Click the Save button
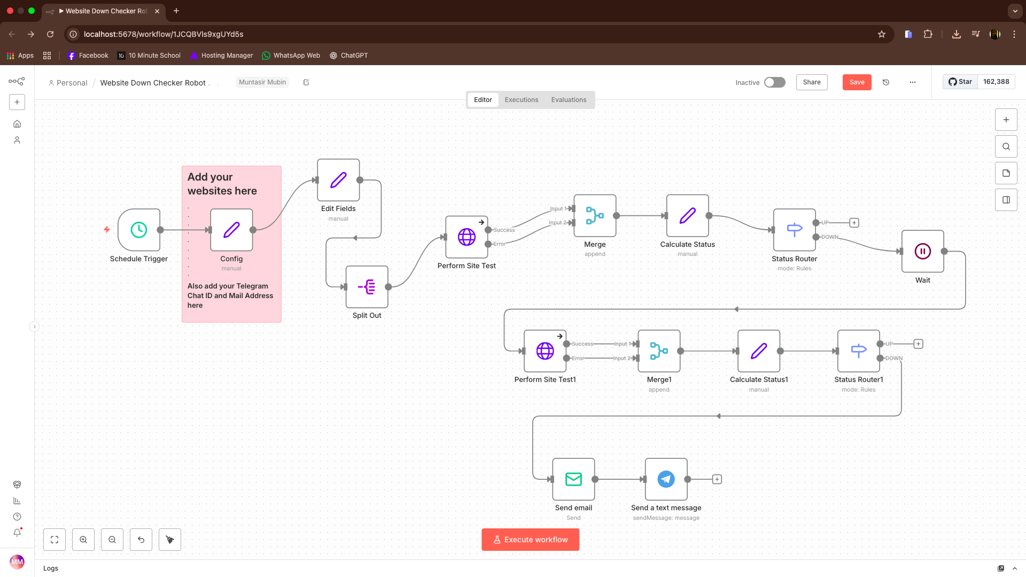 pos(857,82)
